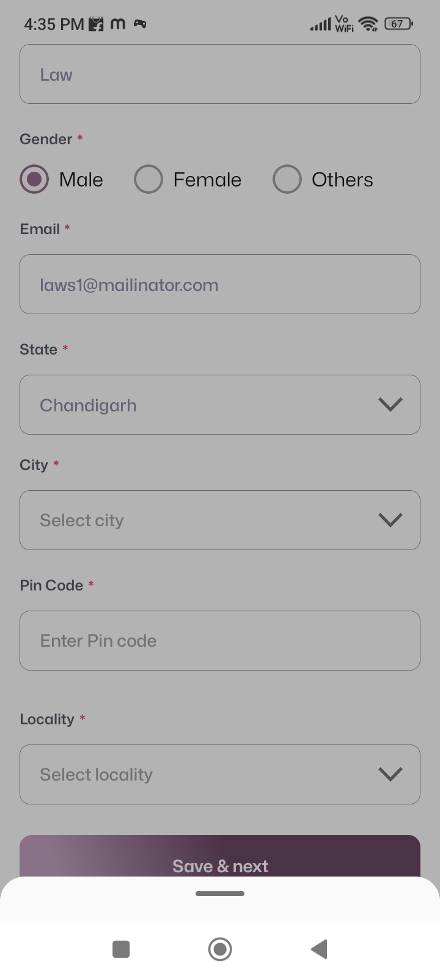Tap the game controller notification icon
440x978 pixels.
coord(140,24)
